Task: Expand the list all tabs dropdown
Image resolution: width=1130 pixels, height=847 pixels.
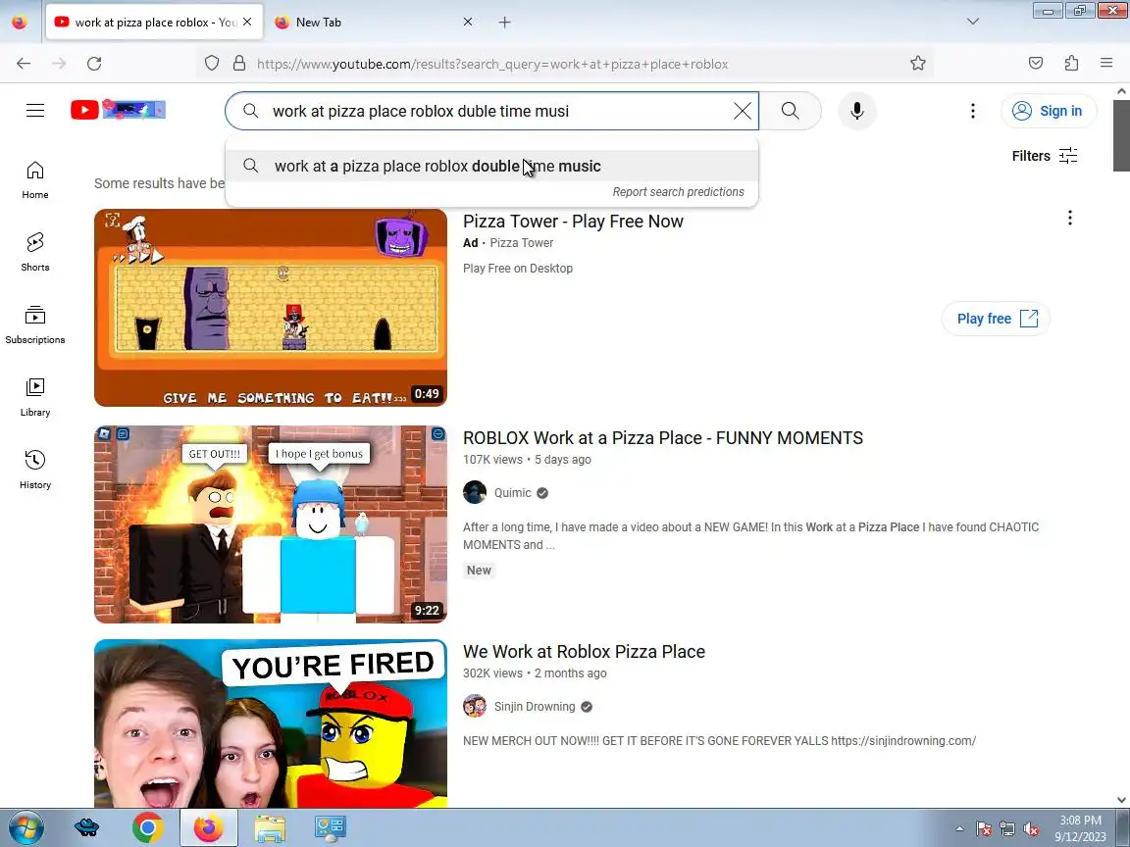Action: click(x=973, y=22)
